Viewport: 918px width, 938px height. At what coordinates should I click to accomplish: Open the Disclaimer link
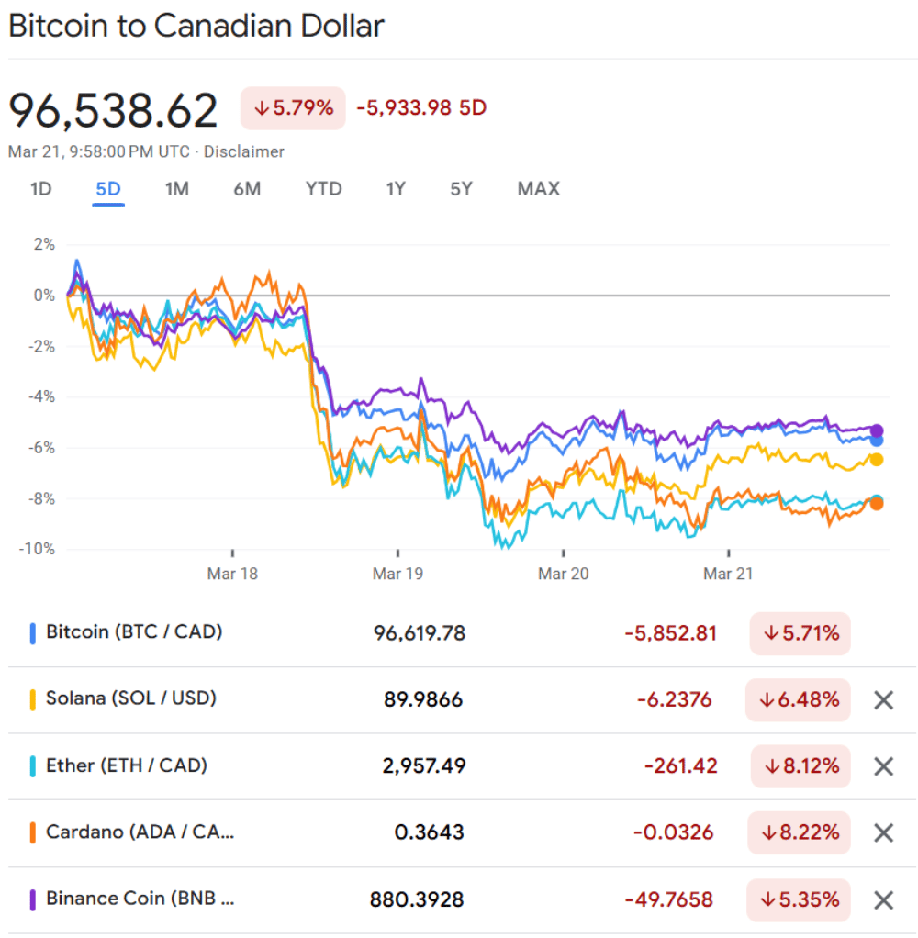244,151
